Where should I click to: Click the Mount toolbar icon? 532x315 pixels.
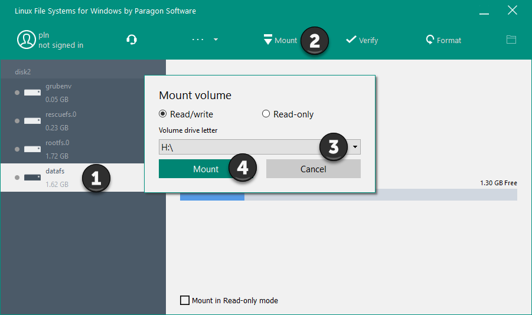268,40
